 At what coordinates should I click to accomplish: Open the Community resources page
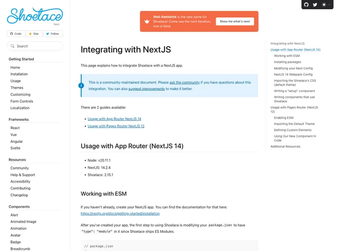[x=20, y=168]
